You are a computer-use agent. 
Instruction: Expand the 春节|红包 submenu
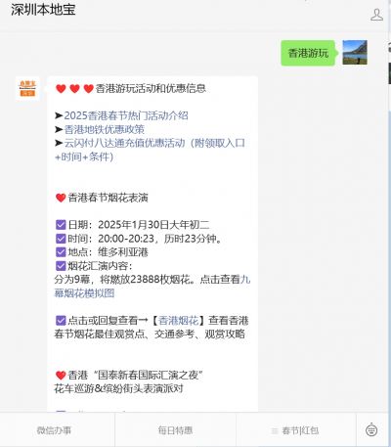295,430
